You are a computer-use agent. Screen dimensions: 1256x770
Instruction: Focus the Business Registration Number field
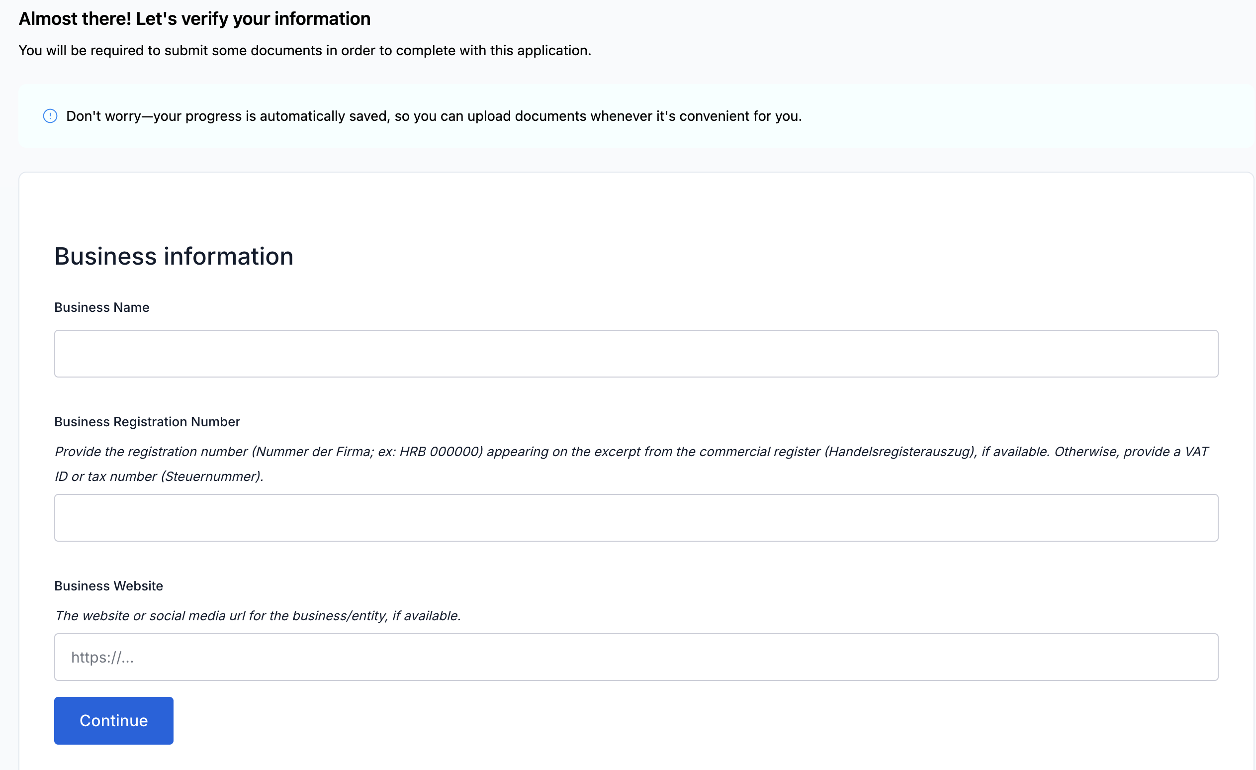[635, 518]
